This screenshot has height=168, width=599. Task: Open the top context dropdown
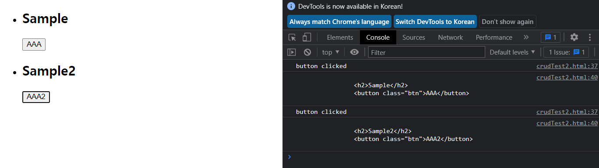pyautogui.click(x=331, y=52)
